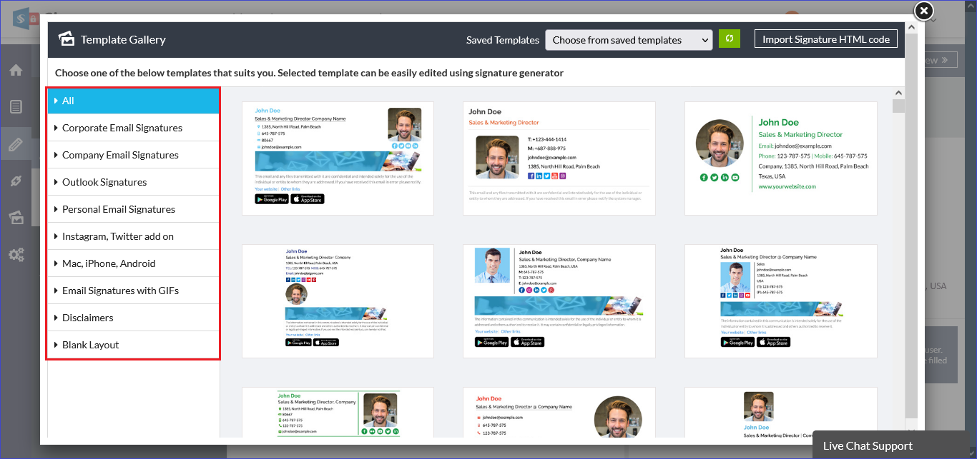Image resolution: width=977 pixels, height=459 pixels.
Task: Pick the round-photo green John Doe template
Action: pos(780,158)
